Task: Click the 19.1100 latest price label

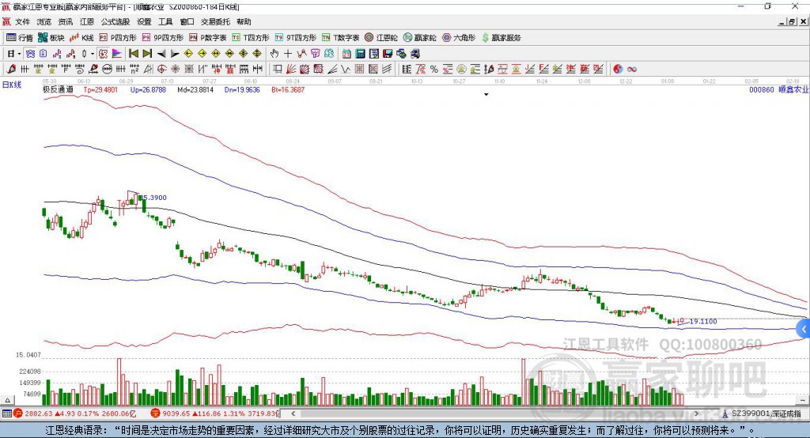Action: [x=703, y=321]
